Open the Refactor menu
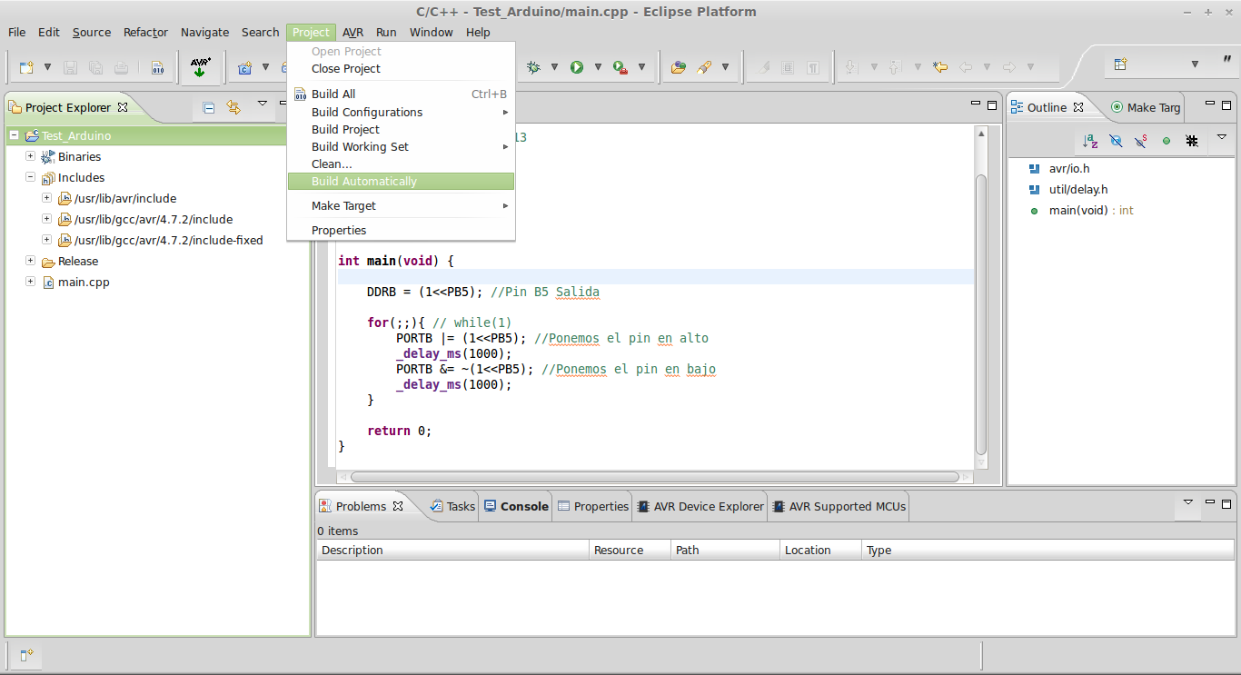 (x=145, y=32)
